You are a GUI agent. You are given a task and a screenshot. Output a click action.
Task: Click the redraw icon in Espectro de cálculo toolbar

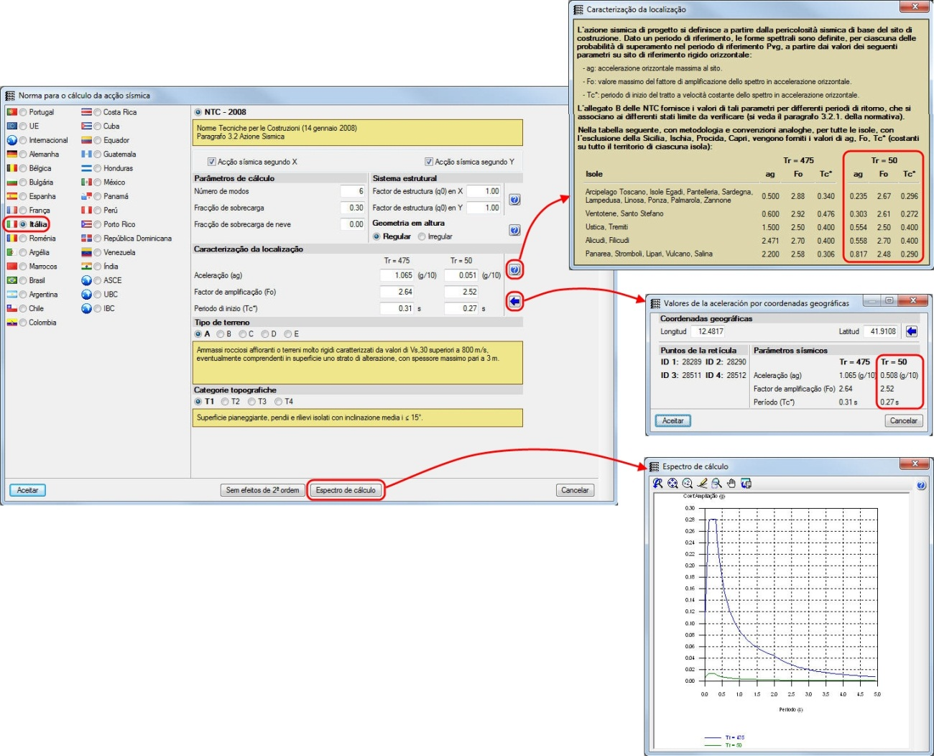(x=657, y=484)
